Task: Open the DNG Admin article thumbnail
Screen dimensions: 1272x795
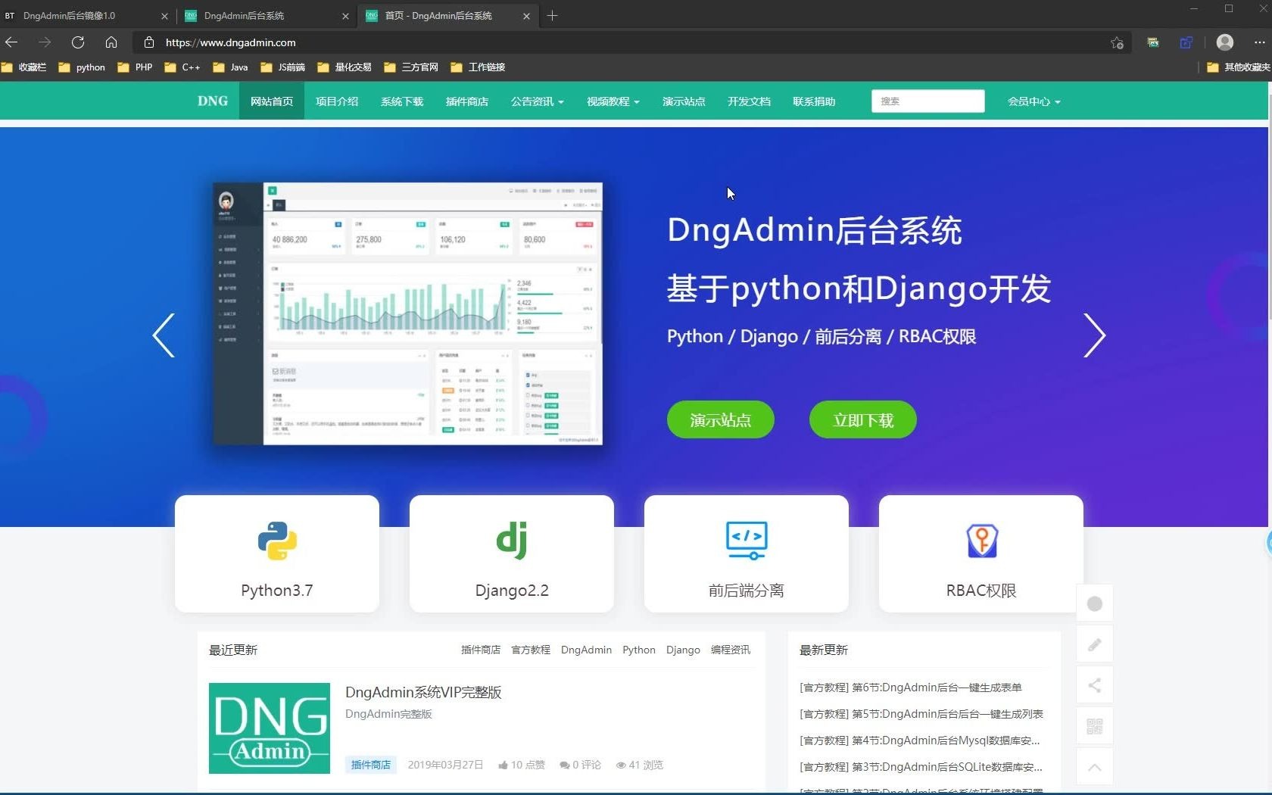Action: (x=270, y=728)
